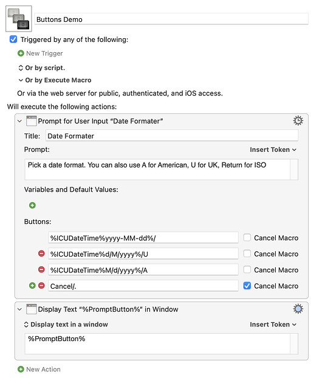Click New Trigger
This screenshot has height=378, width=314.
click(x=40, y=53)
